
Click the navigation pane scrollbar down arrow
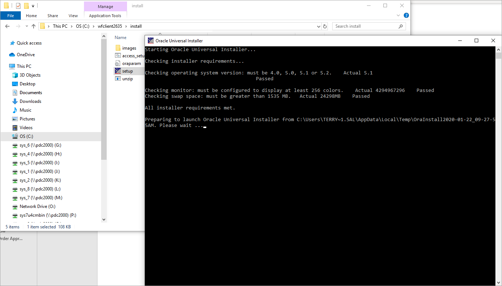coord(104,220)
